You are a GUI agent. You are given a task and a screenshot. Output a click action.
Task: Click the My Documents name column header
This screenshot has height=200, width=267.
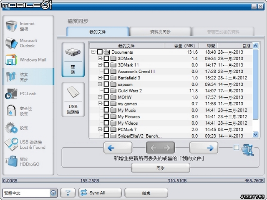coord(127,46)
